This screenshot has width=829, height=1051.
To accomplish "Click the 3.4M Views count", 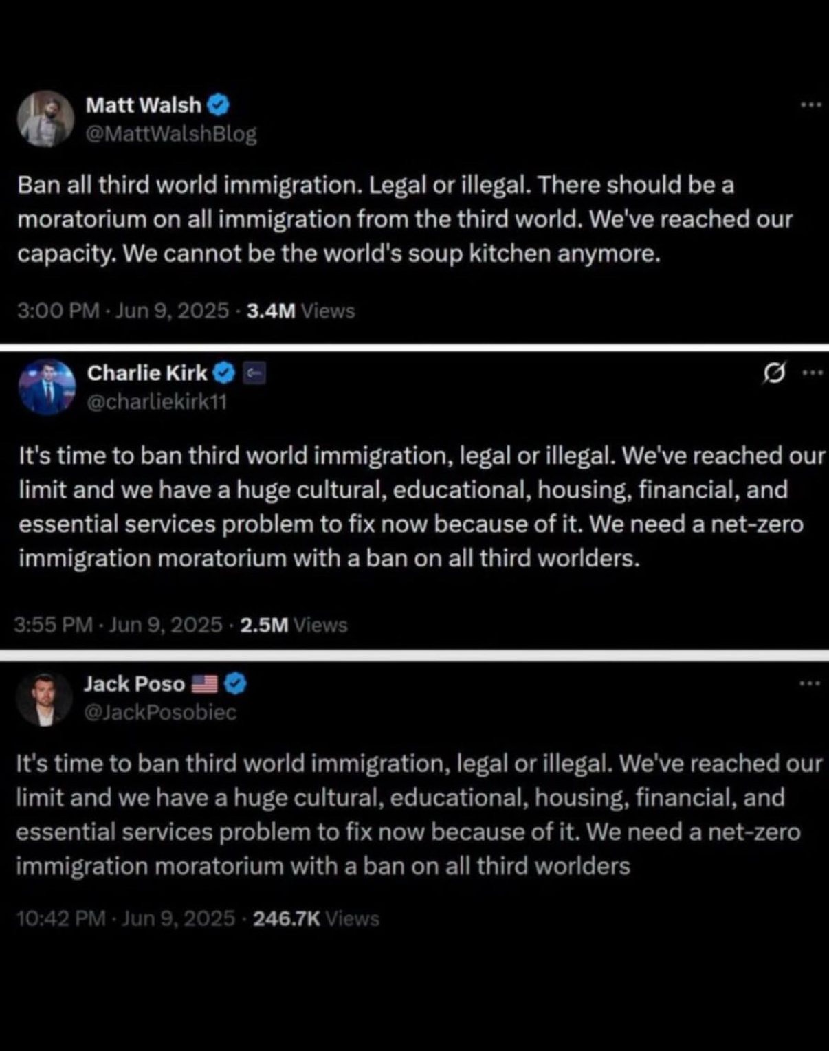I will coord(300,311).
